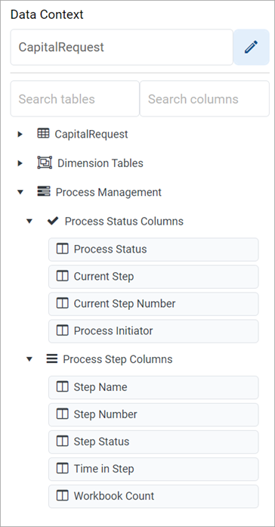Collapse the Process Step Columns group

pos(29,359)
